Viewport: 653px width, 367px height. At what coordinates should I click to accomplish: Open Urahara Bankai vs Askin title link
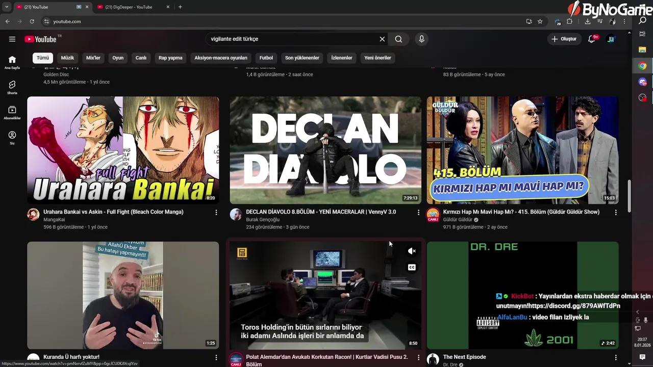click(113, 212)
